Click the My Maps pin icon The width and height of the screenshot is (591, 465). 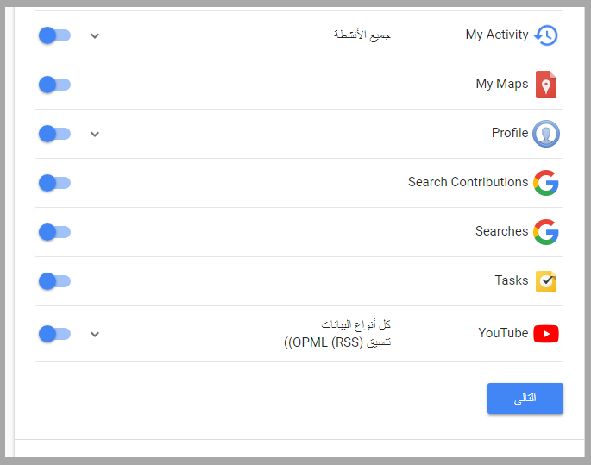coord(546,85)
